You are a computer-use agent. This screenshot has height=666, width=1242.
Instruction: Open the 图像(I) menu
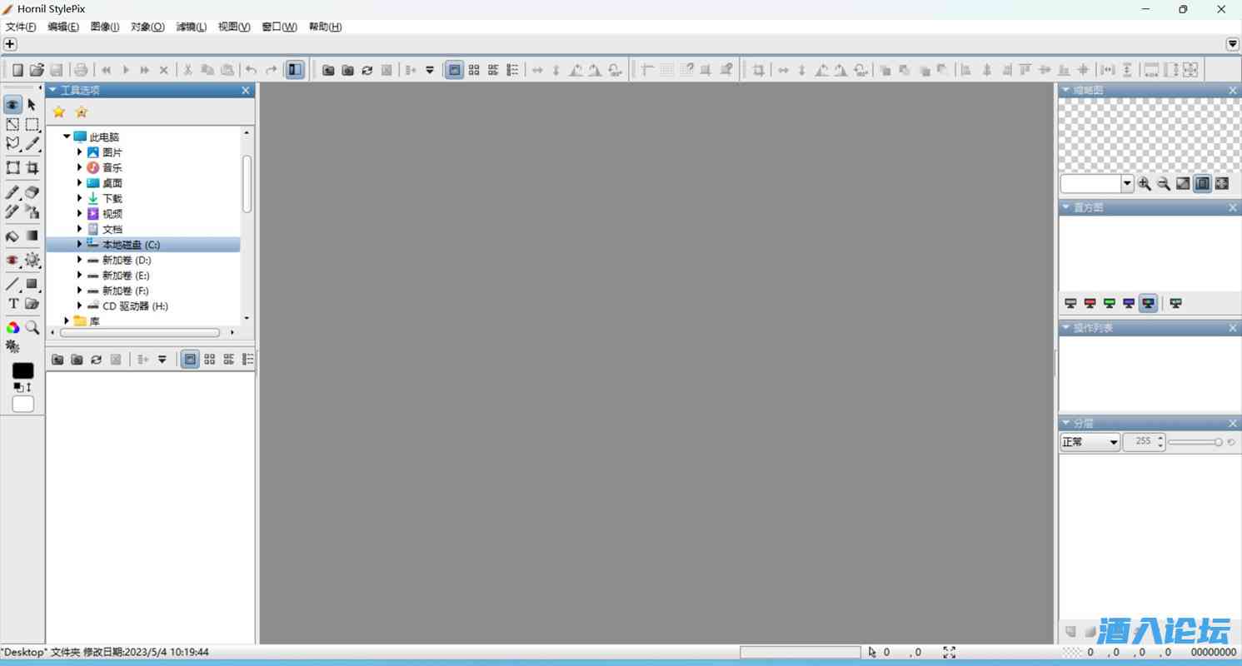click(x=104, y=27)
